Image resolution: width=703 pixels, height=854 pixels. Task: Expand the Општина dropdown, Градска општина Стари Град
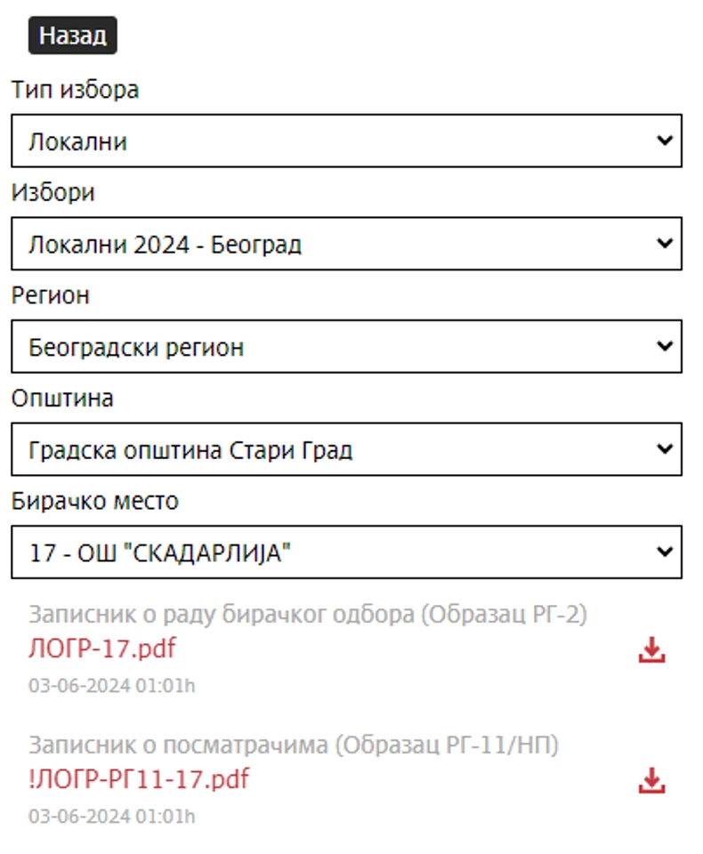(346, 450)
